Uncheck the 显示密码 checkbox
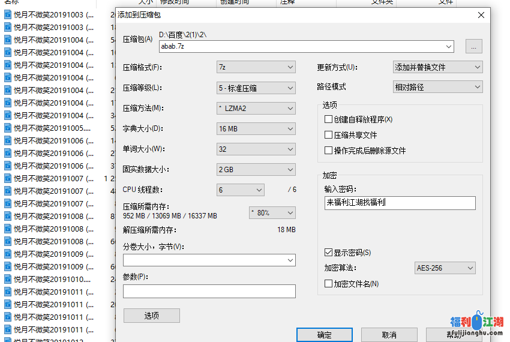The width and height of the screenshot is (510, 342). [x=328, y=253]
